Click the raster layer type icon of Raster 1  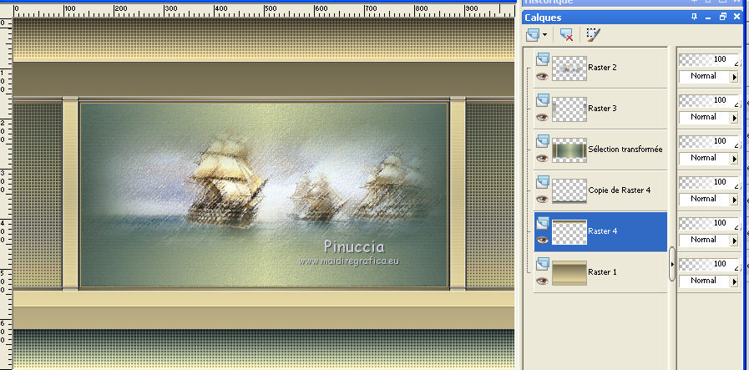click(x=543, y=265)
